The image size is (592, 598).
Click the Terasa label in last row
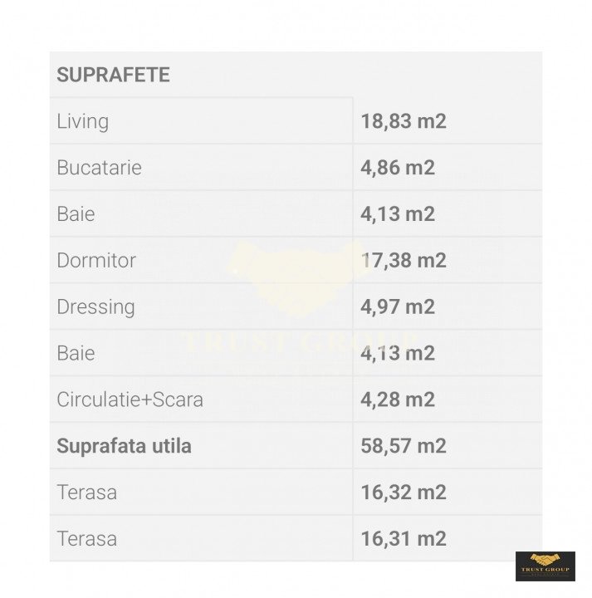pyautogui.click(x=86, y=539)
